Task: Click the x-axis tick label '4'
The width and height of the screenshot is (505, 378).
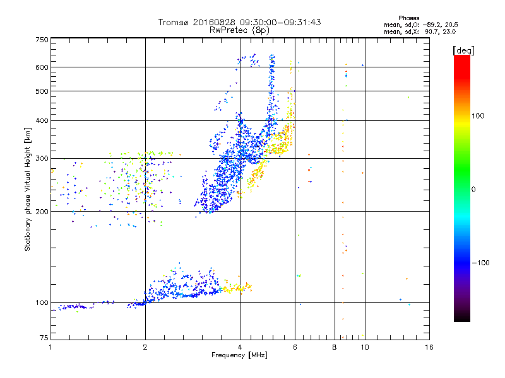Action: [240, 347]
